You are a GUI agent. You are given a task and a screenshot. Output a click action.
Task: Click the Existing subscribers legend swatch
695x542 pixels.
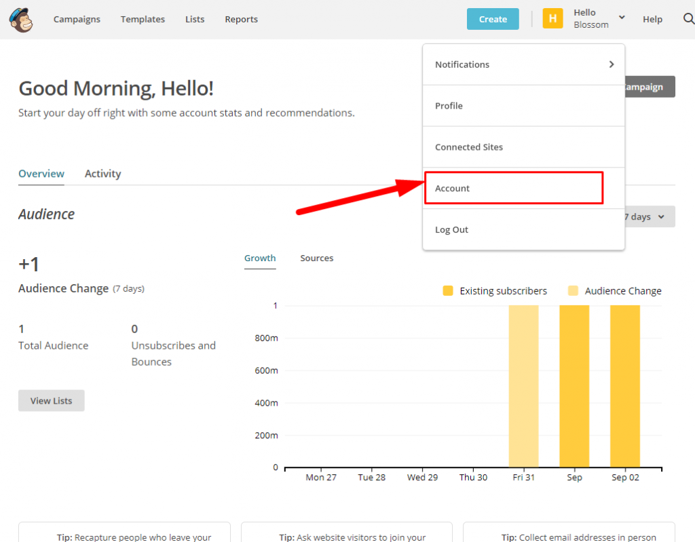448,291
